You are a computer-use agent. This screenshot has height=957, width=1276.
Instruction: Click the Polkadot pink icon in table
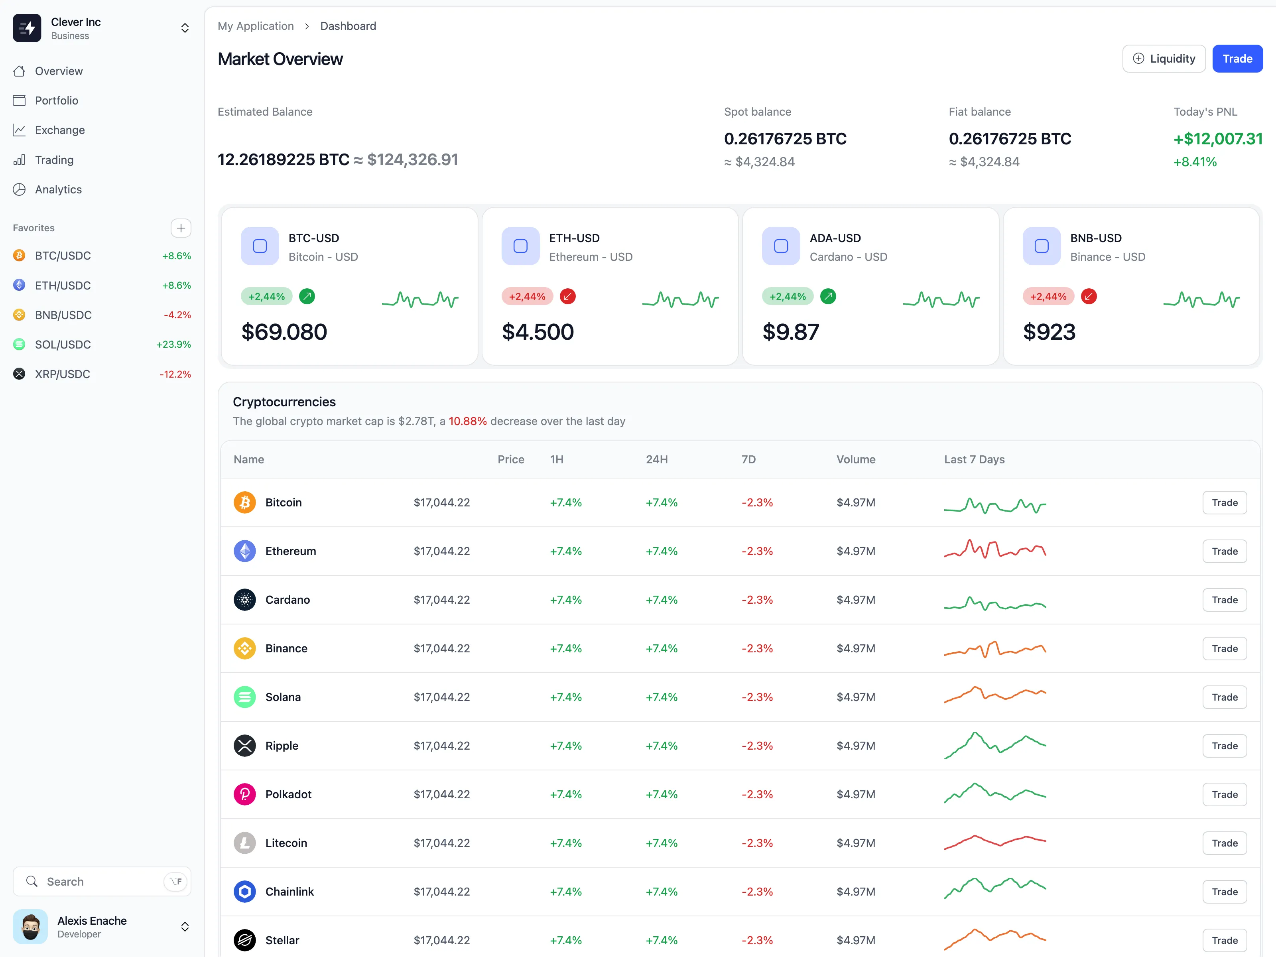tap(244, 794)
